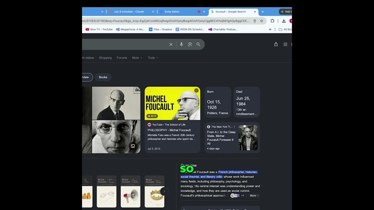Open the Tools dropdown
Viewport: 374px width, 210px height.
point(153,58)
